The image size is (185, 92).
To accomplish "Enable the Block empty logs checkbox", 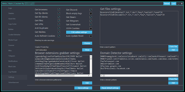I will point(91,13).
